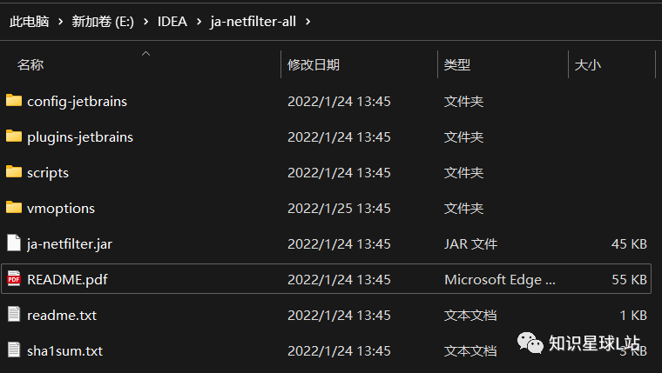Viewport: 662px width, 373px height.
Task: Expand the chevron after 此电脑 breadcrumb
Action: coord(60,22)
